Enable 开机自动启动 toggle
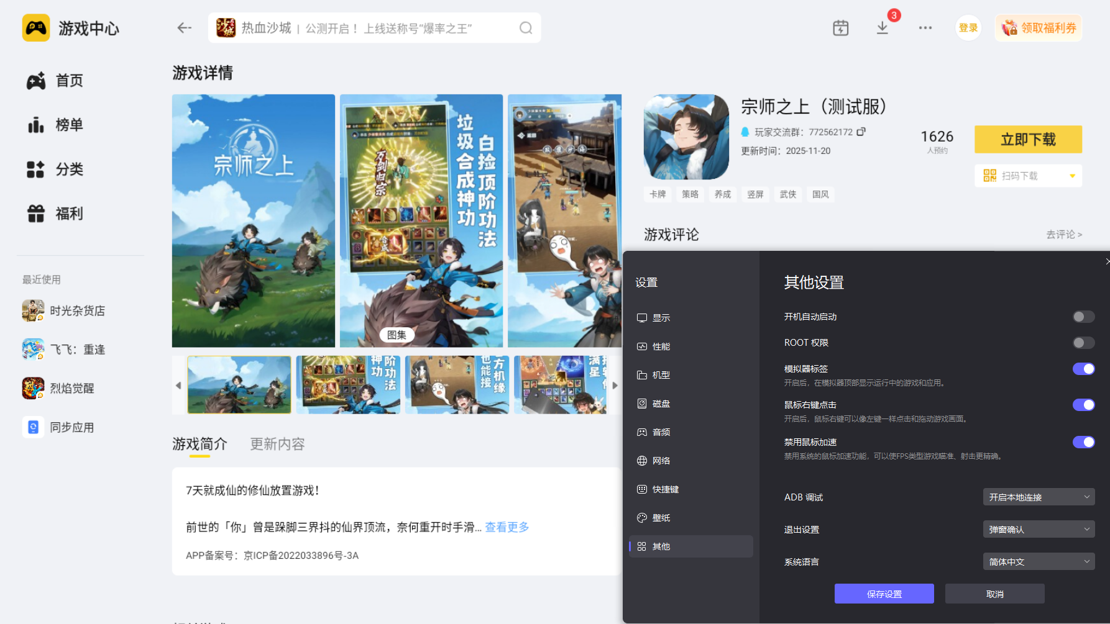Viewport: 1110px width, 624px height. (x=1083, y=317)
